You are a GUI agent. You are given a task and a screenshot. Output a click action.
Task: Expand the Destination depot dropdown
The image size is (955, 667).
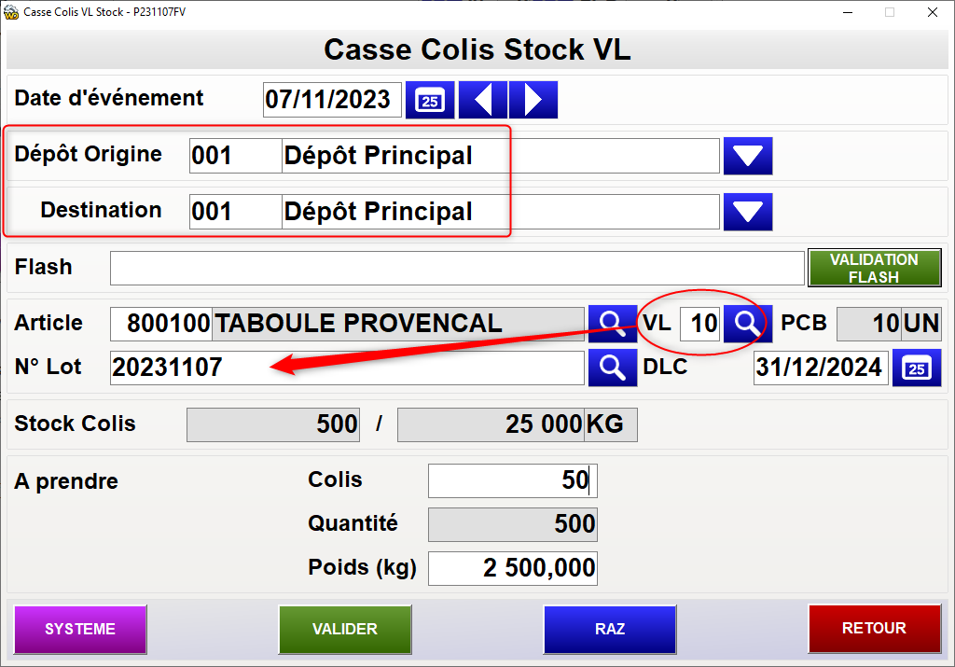[748, 212]
